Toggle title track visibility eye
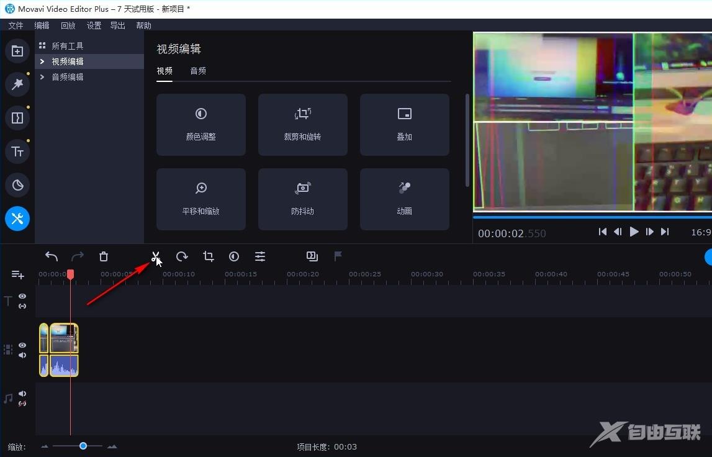Image resolution: width=712 pixels, height=457 pixels. pos(22,296)
